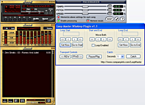Click the stop knob in Winamp main window
The width and height of the screenshot is (145, 105).
pos(20,20)
